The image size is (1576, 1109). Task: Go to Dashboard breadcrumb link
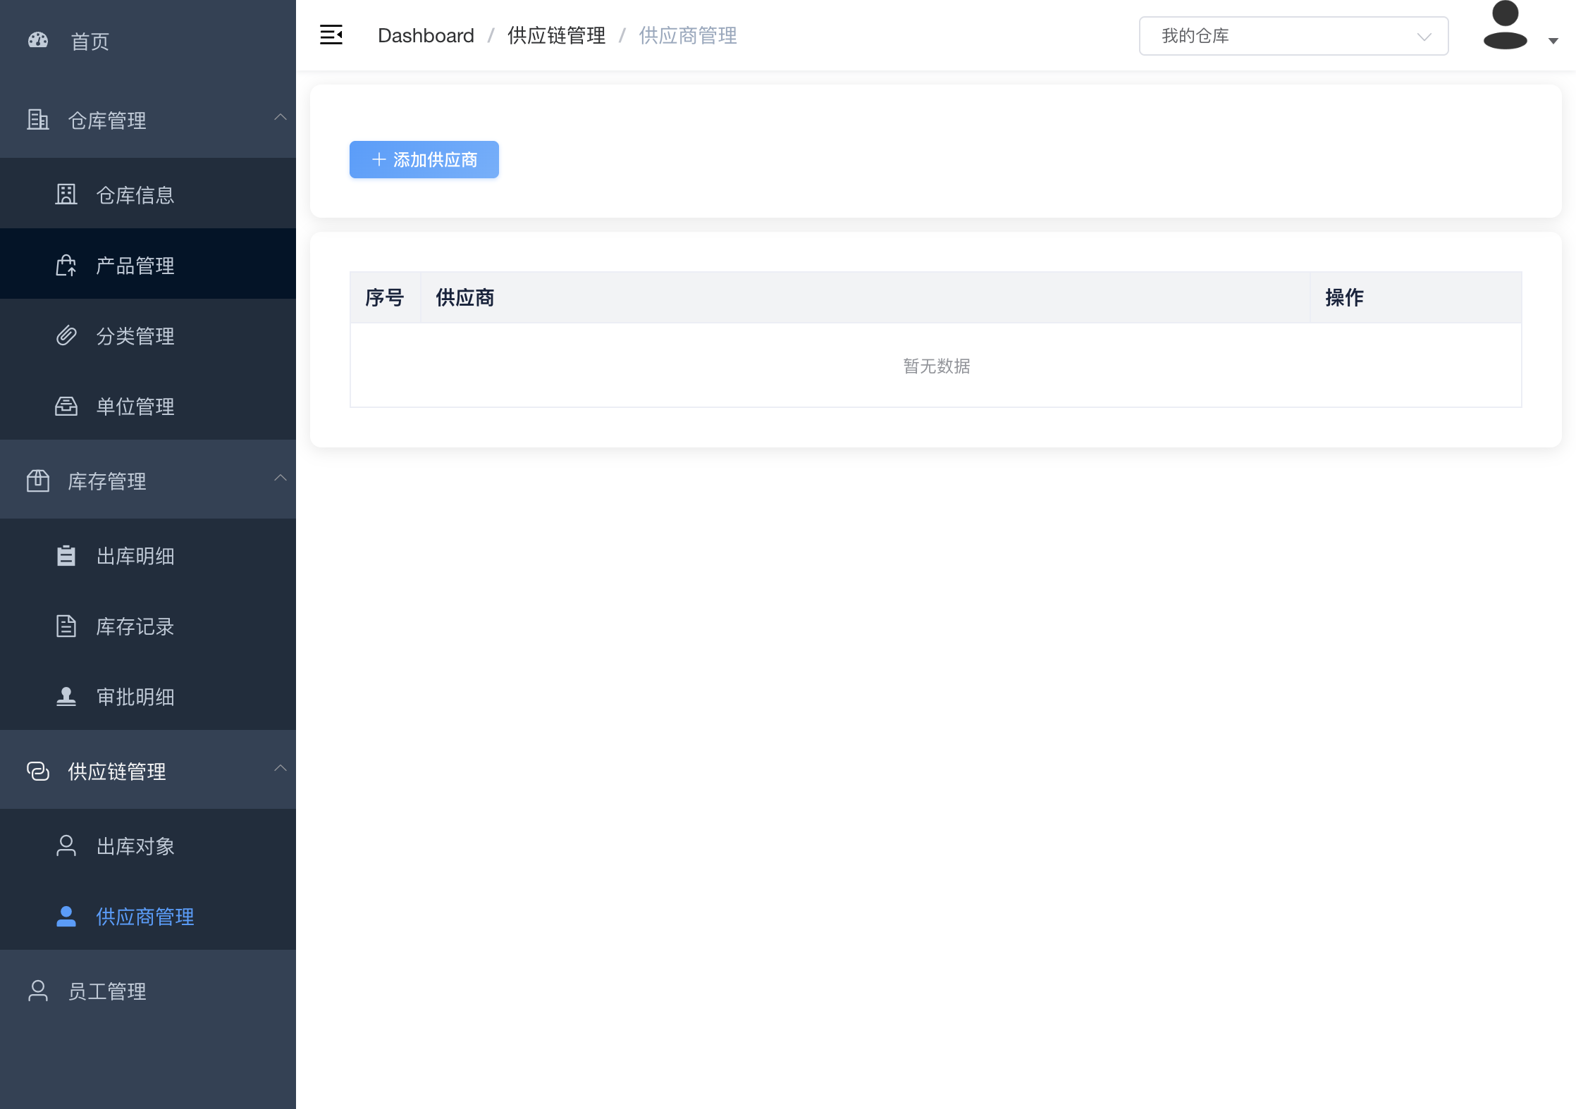tap(426, 36)
